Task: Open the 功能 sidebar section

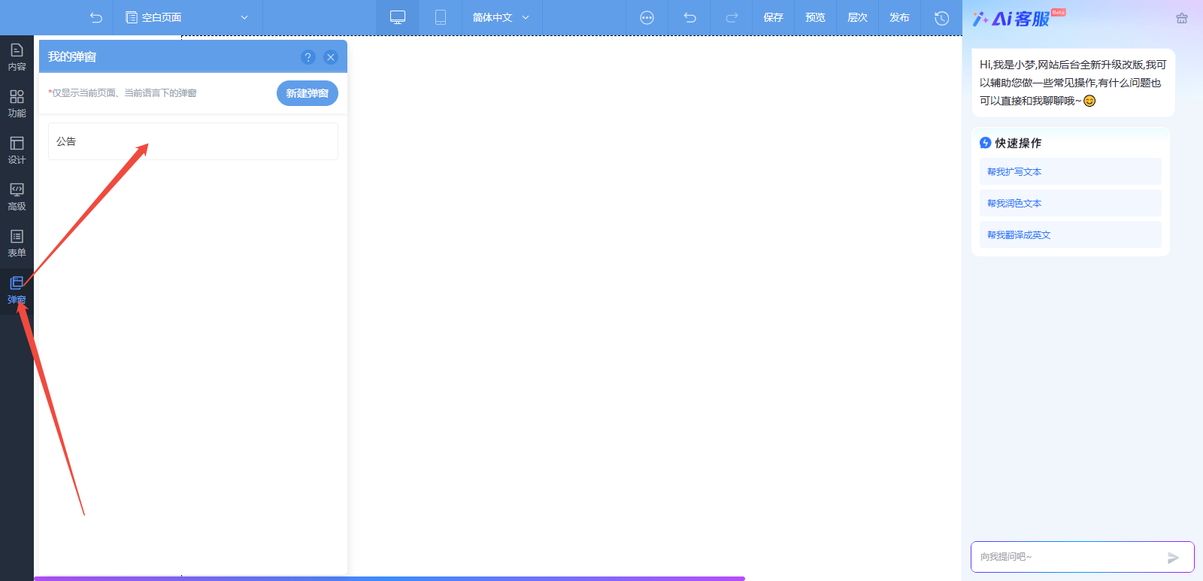Action: click(x=17, y=104)
